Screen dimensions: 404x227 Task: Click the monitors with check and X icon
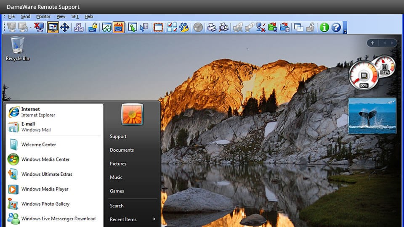[261, 27]
